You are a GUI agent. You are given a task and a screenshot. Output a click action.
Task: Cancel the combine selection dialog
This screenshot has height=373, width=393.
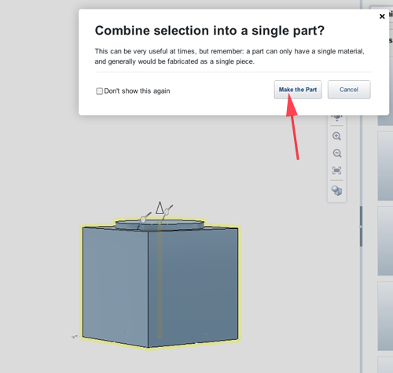[x=349, y=90]
